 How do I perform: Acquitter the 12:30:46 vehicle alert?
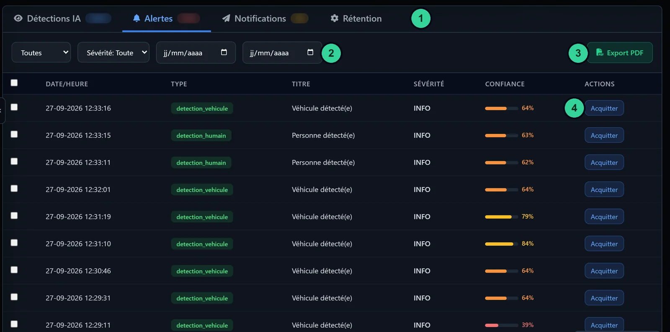click(604, 271)
